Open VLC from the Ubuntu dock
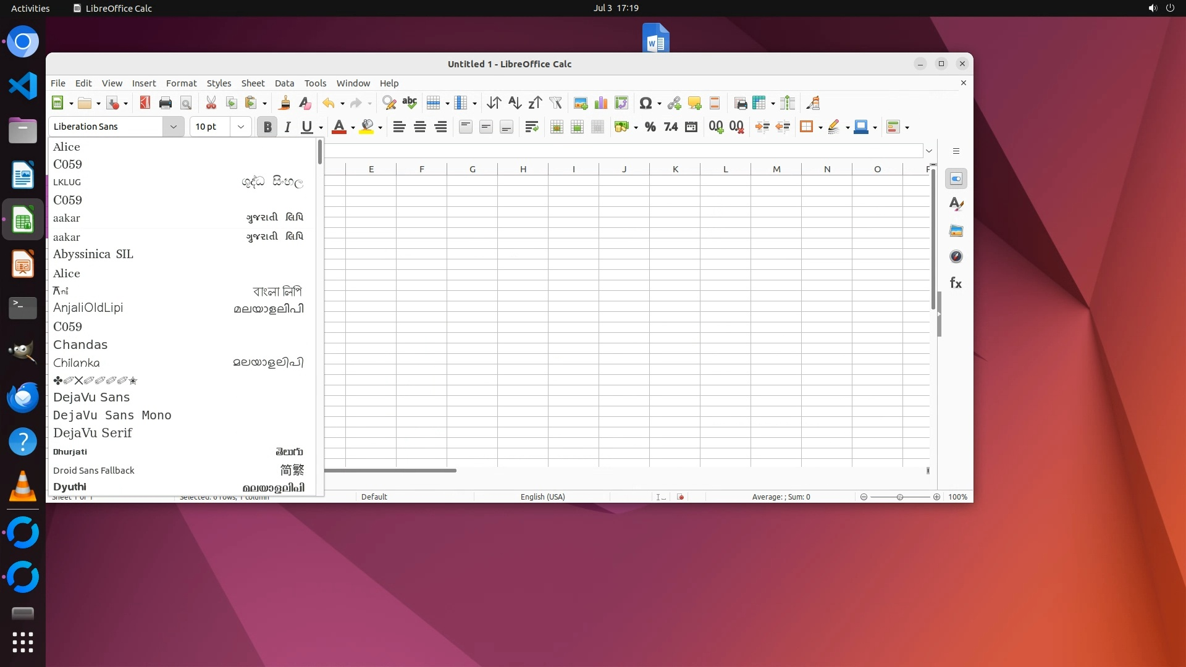 pos(23,487)
